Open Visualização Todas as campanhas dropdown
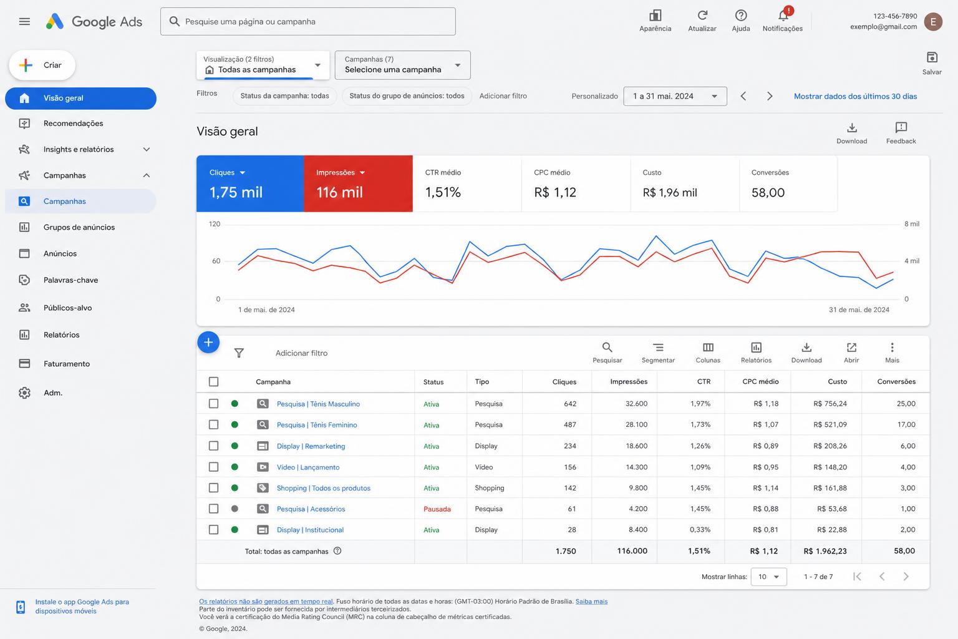This screenshot has height=639, width=958. pos(263,65)
